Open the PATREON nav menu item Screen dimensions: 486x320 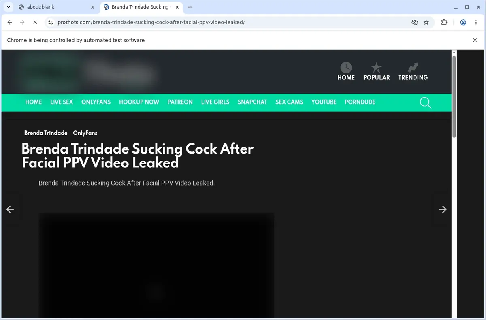(x=180, y=102)
